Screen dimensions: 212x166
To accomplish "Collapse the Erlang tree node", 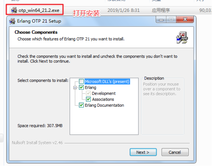I will pos(75,88).
